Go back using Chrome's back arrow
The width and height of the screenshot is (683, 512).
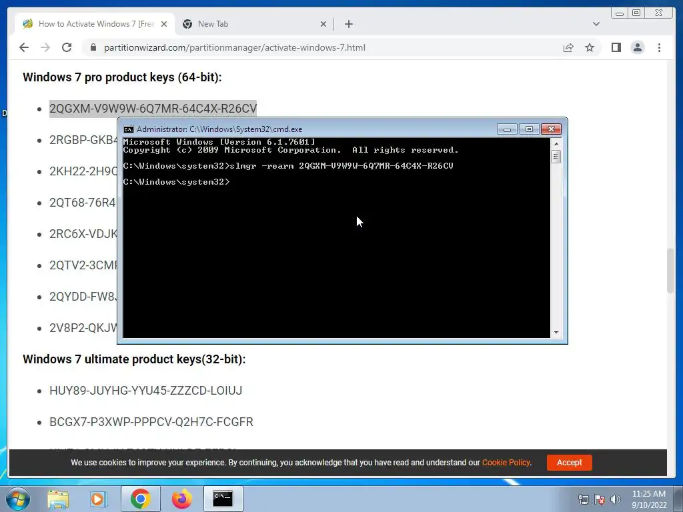[24, 47]
